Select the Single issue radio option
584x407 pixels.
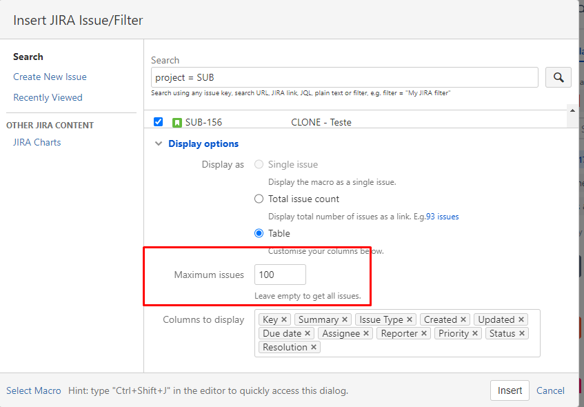point(259,164)
